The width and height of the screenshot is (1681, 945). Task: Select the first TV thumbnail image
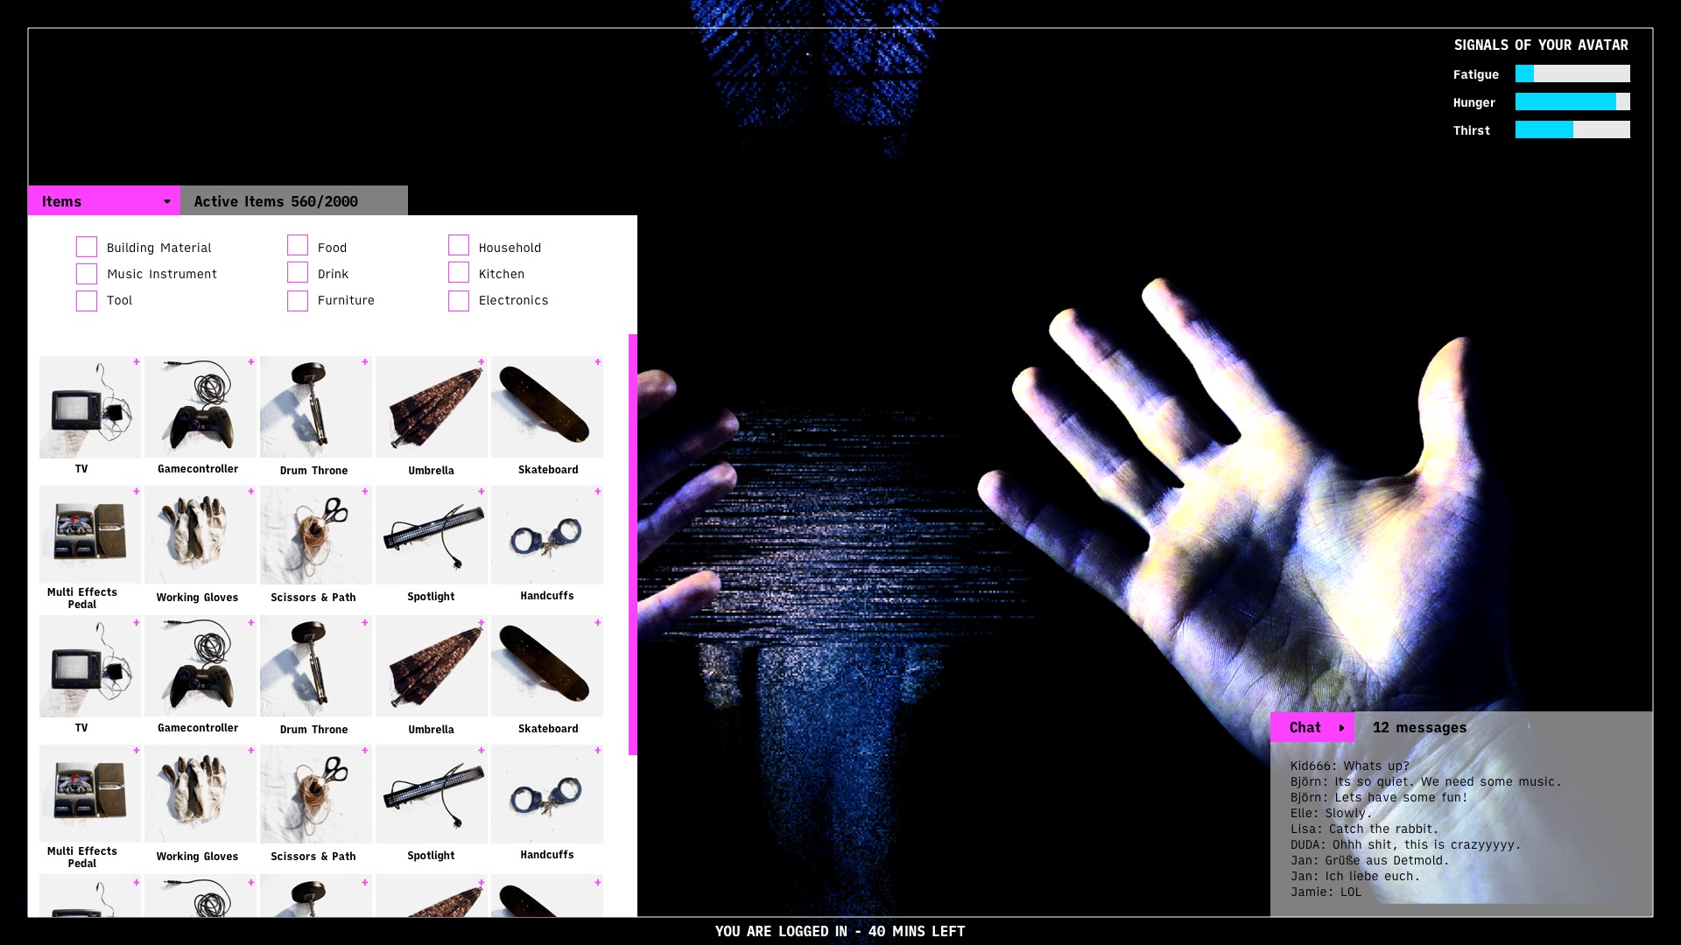tap(90, 407)
